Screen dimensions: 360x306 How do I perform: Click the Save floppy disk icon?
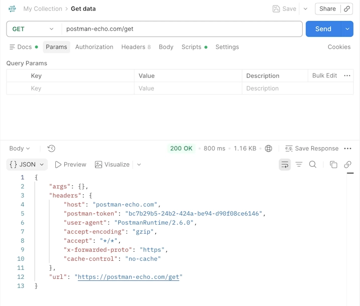point(276,9)
